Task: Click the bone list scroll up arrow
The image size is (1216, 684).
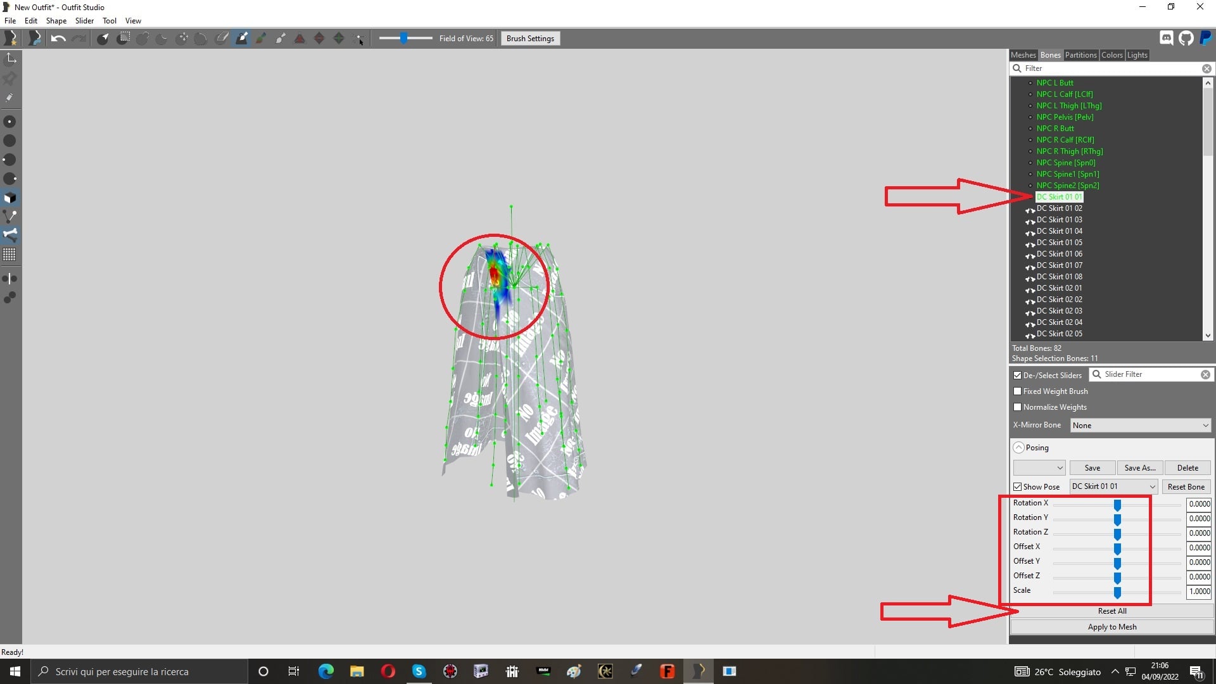Action: coord(1208,83)
